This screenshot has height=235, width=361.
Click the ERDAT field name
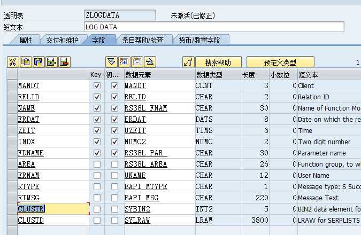pyautogui.click(x=28, y=119)
